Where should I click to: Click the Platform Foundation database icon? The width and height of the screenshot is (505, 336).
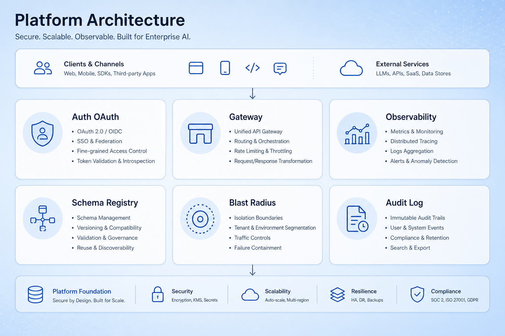[x=36, y=294]
